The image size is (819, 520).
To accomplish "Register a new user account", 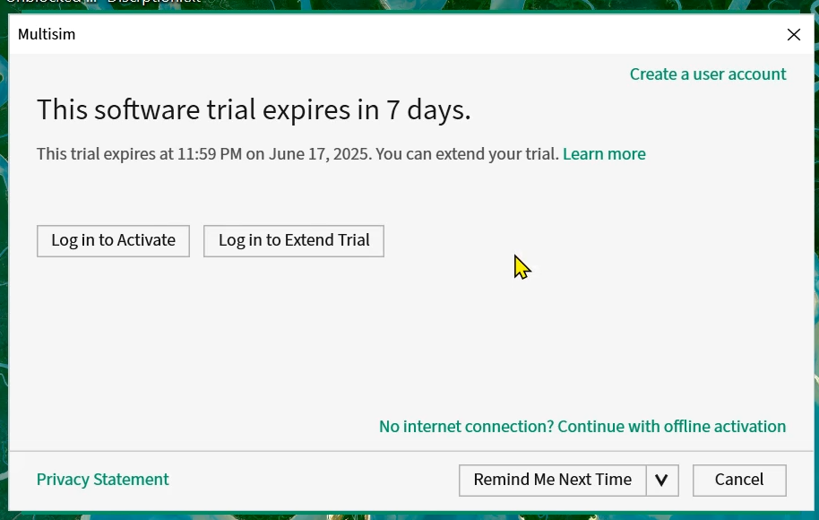I will coord(708,74).
